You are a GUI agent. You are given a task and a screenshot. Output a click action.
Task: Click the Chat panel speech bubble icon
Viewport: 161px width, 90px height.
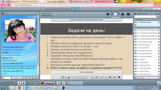[3, 13]
